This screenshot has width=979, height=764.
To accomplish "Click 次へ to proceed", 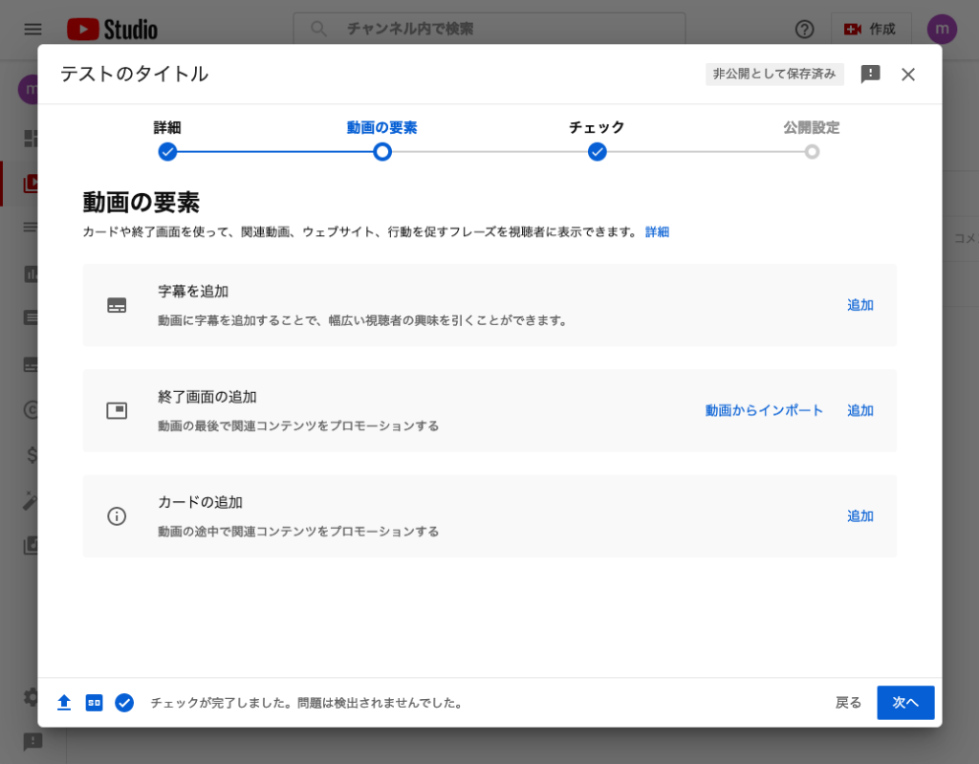I will (x=904, y=702).
